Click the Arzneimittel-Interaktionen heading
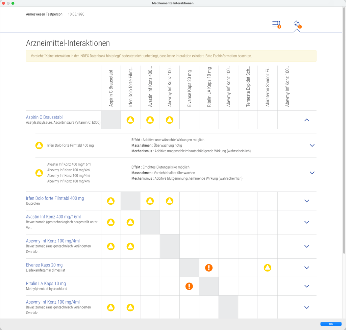This screenshot has height=330, width=346. [x=68, y=43]
